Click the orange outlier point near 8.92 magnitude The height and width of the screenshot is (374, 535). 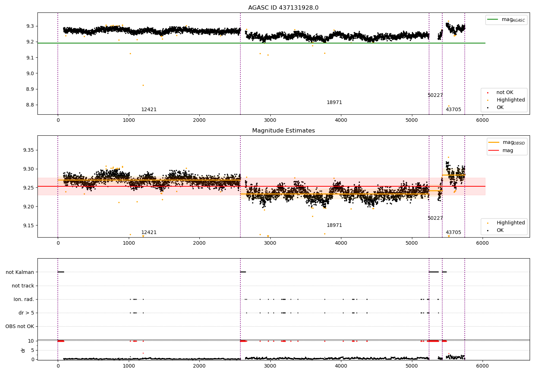pyautogui.click(x=143, y=85)
